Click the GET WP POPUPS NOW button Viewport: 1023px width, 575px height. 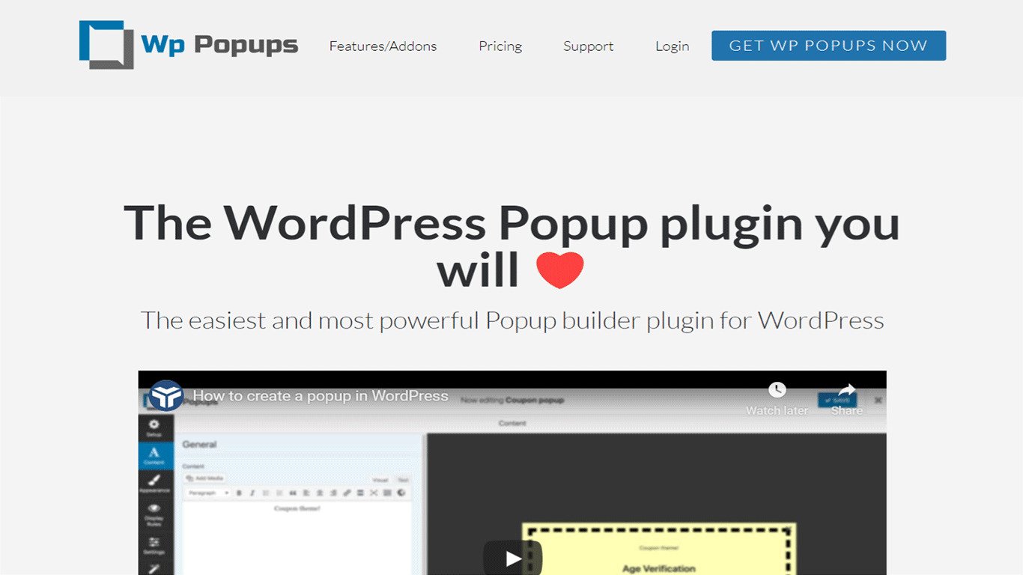(x=828, y=45)
